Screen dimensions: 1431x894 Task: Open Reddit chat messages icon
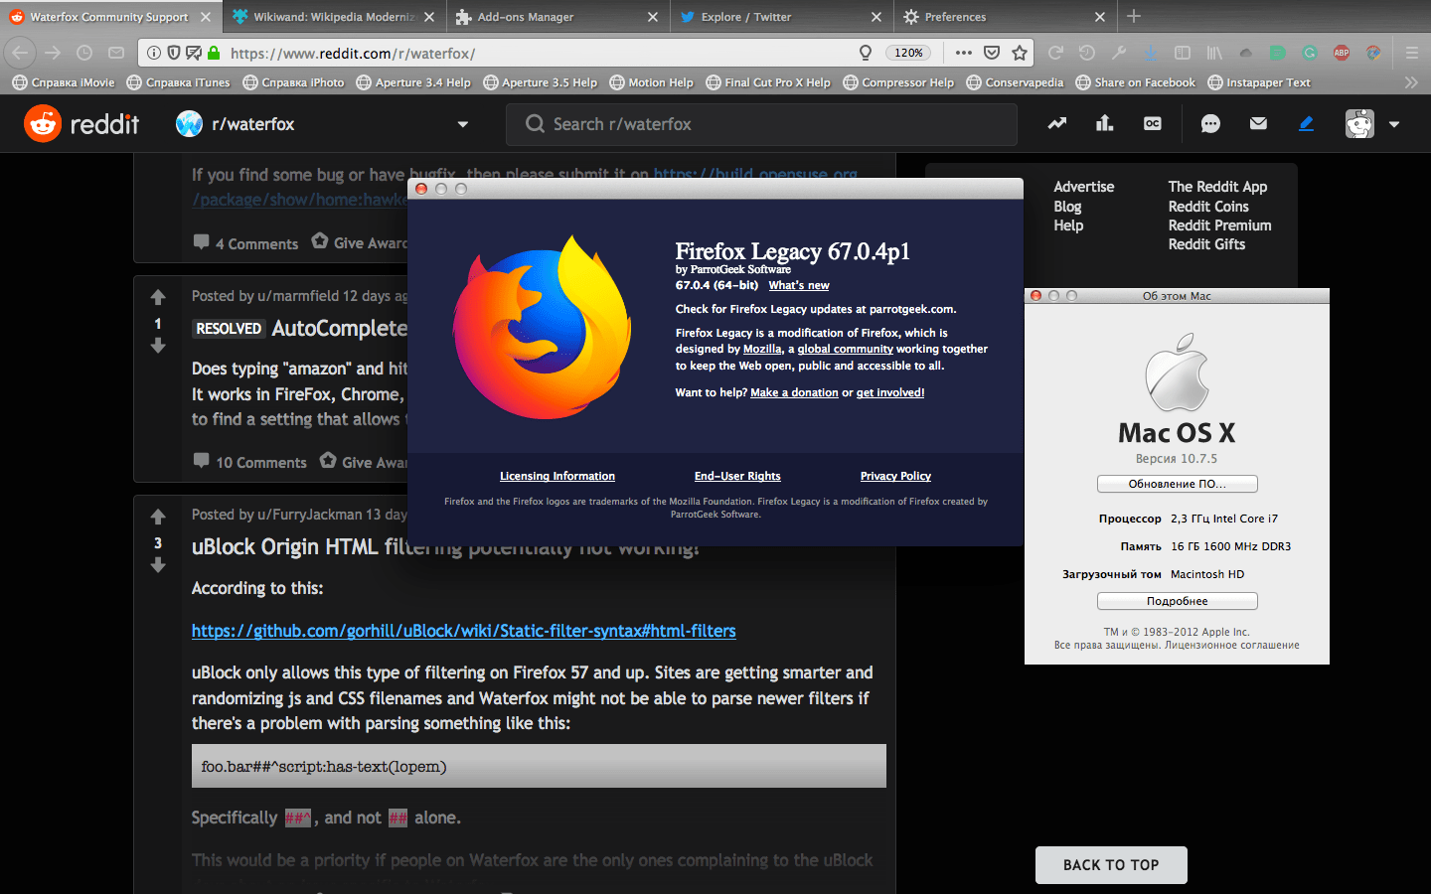(x=1210, y=123)
